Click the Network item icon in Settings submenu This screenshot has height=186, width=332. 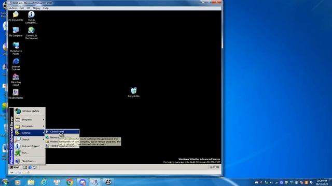click(47, 137)
